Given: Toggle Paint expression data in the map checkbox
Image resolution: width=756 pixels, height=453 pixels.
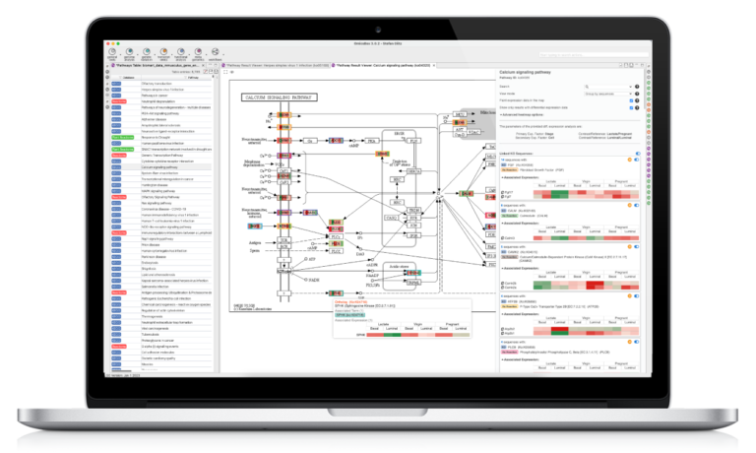Looking at the screenshot, I should pyautogui.click(x=631, y=100).
